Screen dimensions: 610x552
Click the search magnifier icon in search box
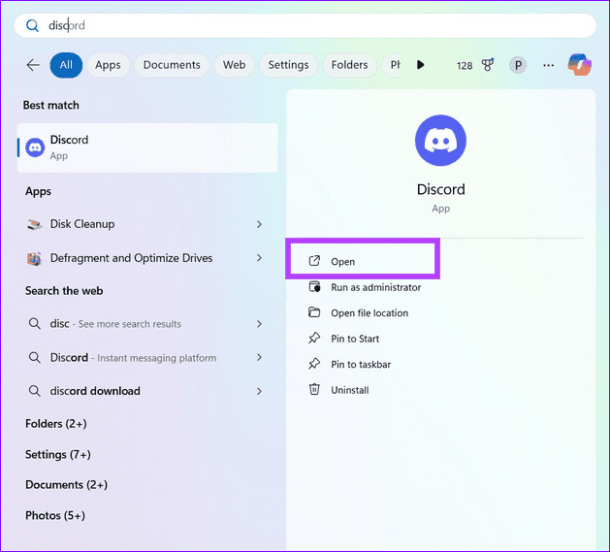point(32,25)
